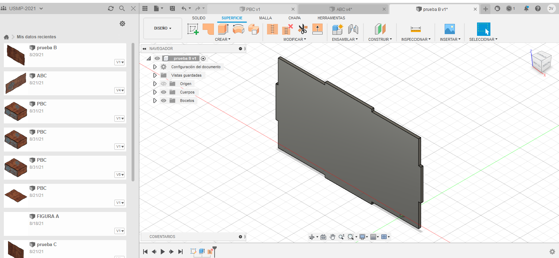
Task: Search in the data panel
Action: (x=122, y=8)
